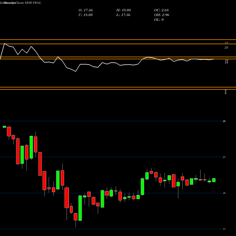Image resolution: width=236 pixels, height=236 pixels.
Task: Click the 'H: 18.08' high value
Action: pos(124,10)
